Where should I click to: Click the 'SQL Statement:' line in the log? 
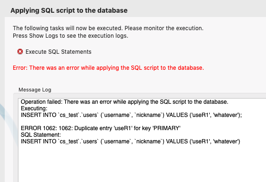point(41,135)
